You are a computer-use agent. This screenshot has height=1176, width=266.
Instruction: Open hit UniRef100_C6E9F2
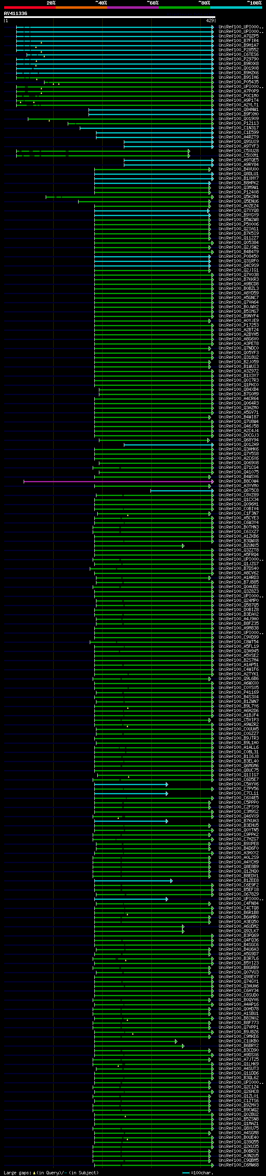[239, 885]
